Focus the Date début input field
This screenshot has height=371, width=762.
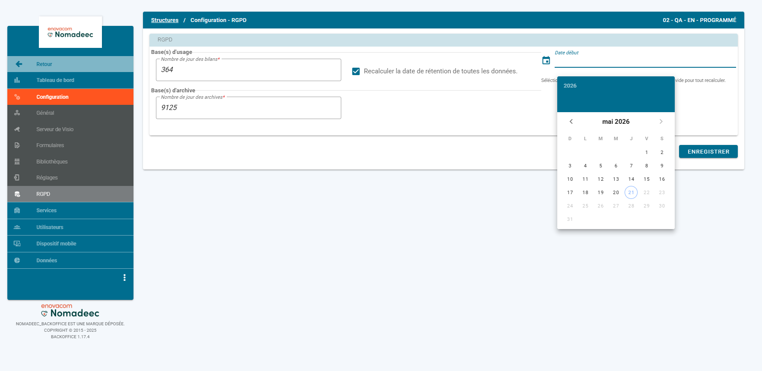(x=645, y=61)
